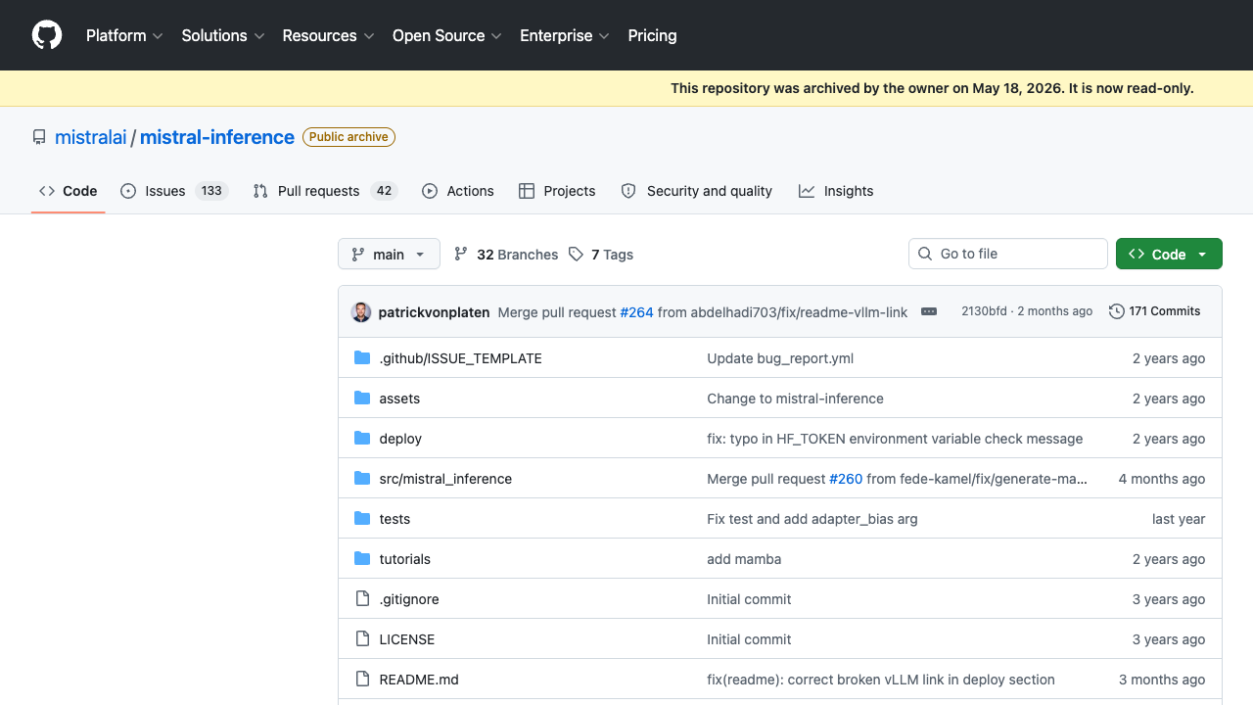Open the main branch selector dropdown
This screenshot has width=1253, height=705.
[389, 255]
